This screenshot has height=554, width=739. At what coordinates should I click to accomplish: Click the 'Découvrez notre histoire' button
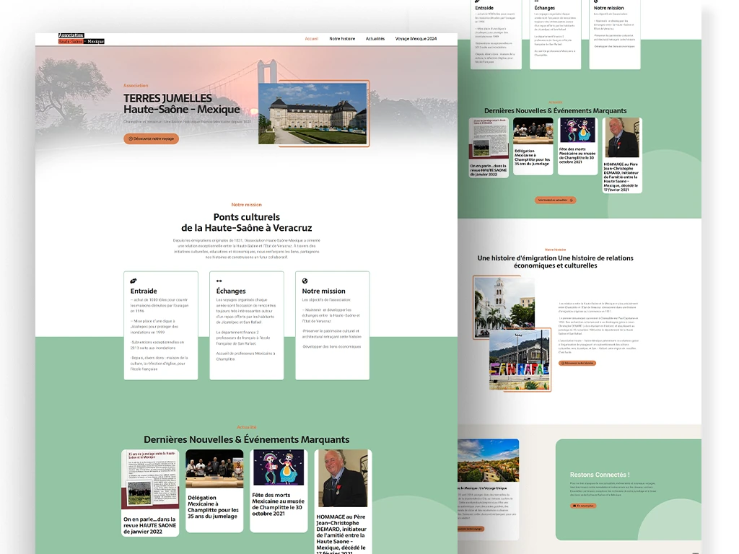(577, 364)
